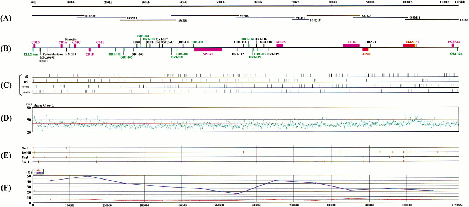Click the red BL1A gene block

[409, 45]
